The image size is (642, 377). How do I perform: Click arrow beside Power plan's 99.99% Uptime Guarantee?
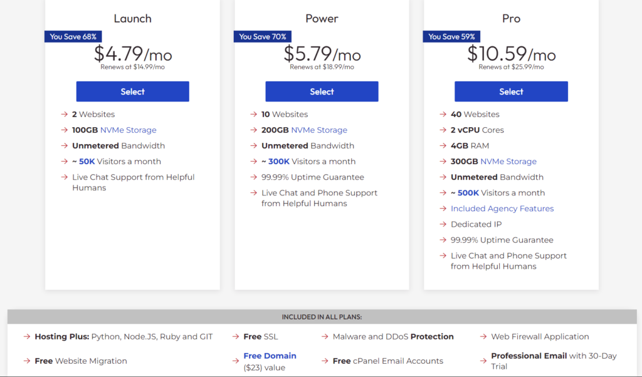[253, 177]
